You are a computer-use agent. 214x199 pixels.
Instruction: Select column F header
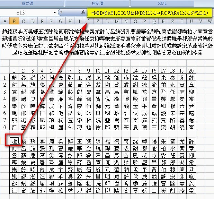click(51, 21)
